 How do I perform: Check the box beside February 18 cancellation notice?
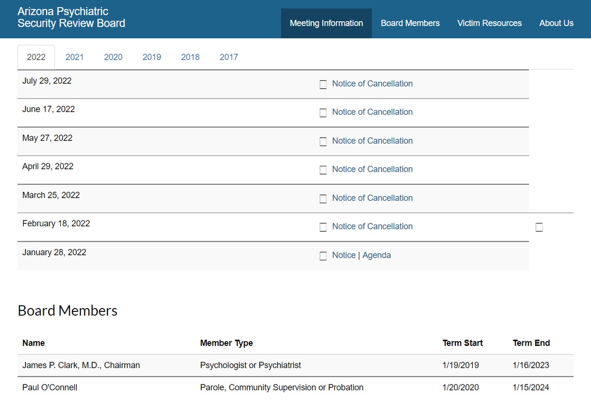point(323,227)
